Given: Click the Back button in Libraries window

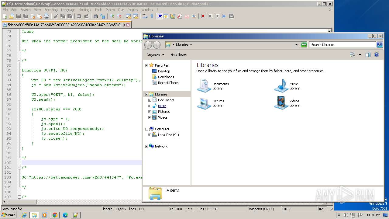Looking at the screenshot, I should [x=148, y=45].
